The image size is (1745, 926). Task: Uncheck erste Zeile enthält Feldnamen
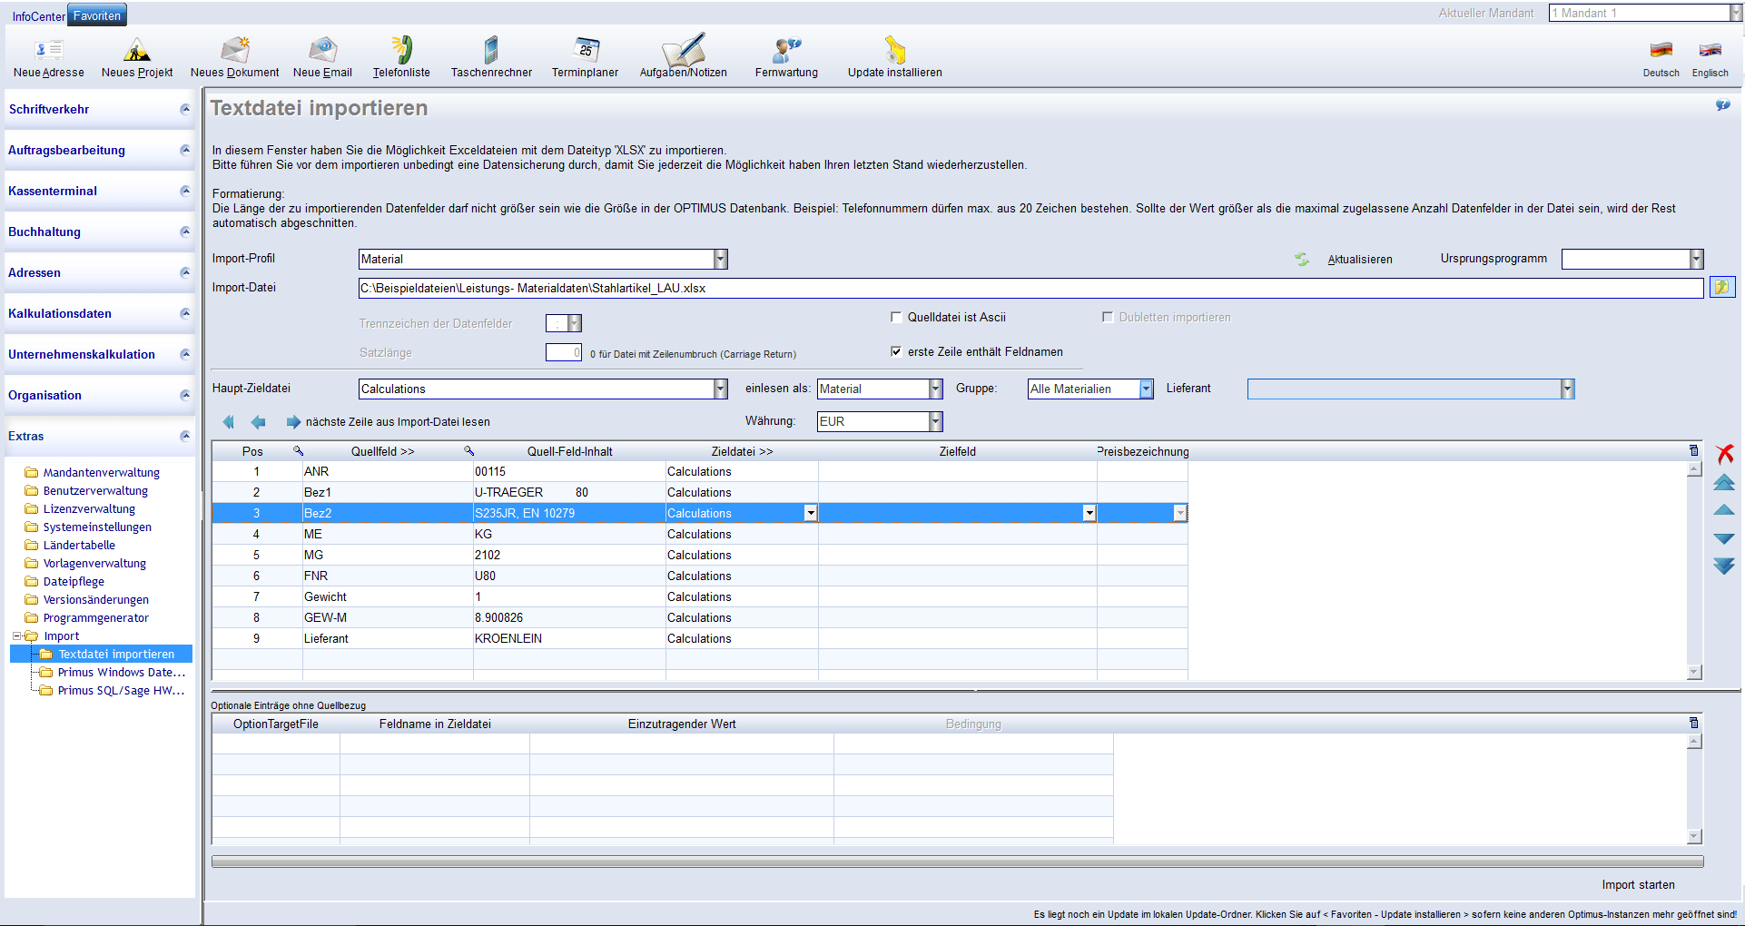coord(897,352)
